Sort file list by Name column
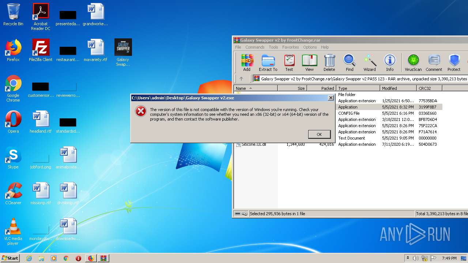Image resolution: width=468 pixels, height=263 pixels. pos(256,88)
